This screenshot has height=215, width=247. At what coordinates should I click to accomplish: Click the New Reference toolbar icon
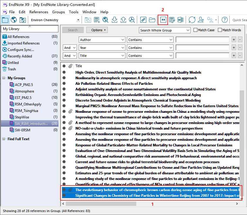(x=97, y=20)
